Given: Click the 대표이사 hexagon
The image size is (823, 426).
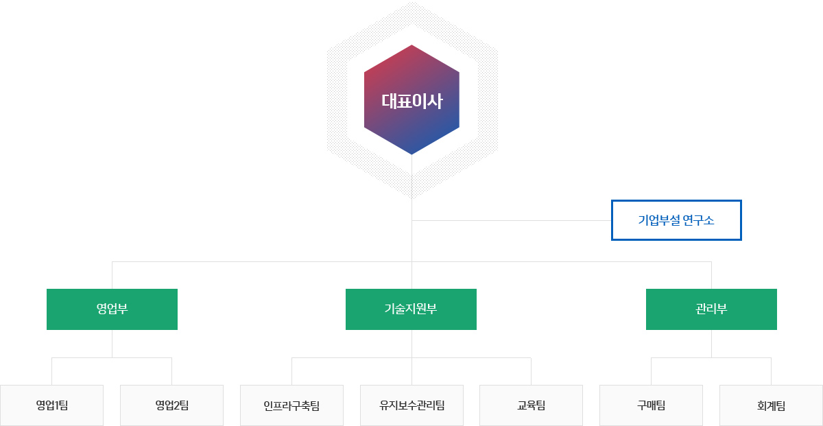Looking at the screenshot, I should click(x=411, y=100).
